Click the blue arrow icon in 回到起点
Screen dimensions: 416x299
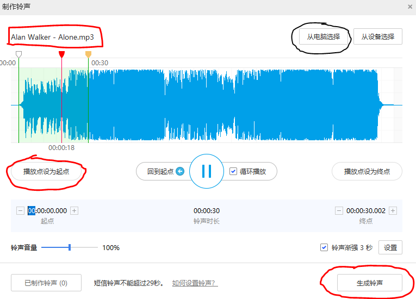coord(180,171)
